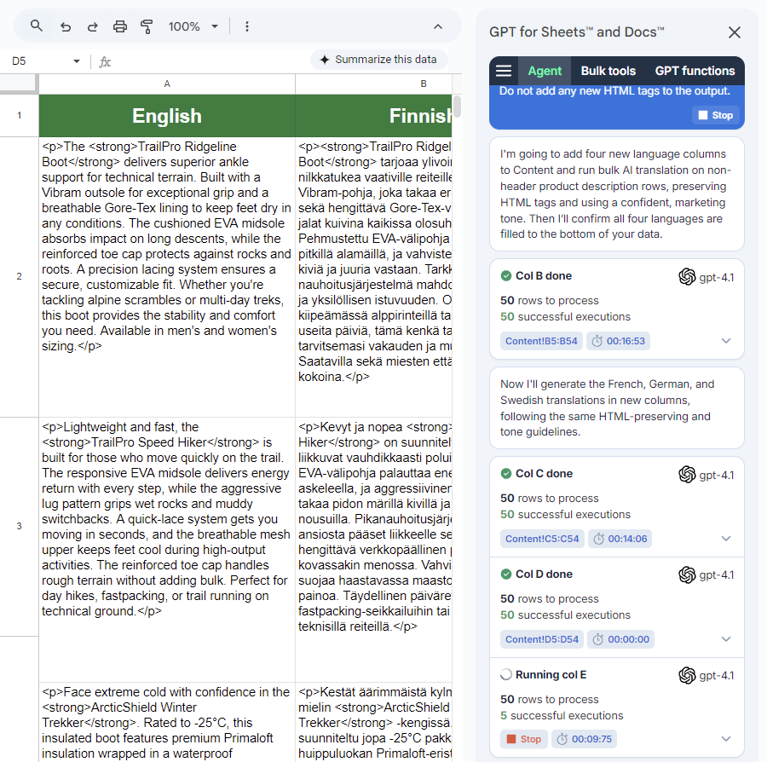This screenshot has width=767, height=762.
Task: Open the Name box dropdown arrow
Action: pyautogui.click(x=77, y=61)
